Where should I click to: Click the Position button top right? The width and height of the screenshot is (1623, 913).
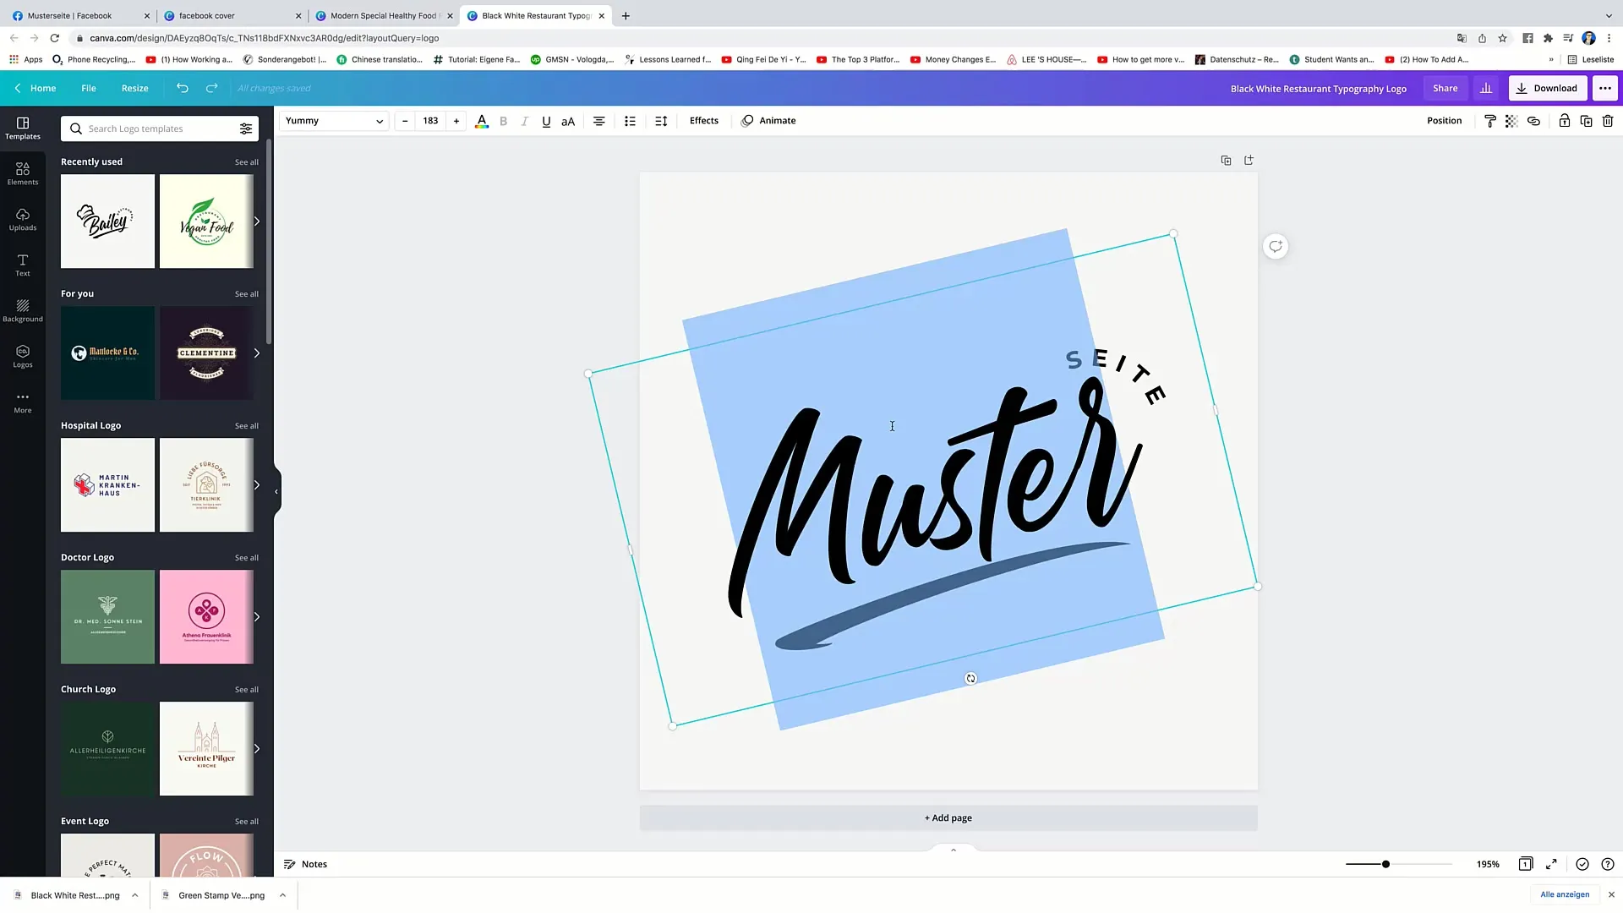tap(1444, 120)
